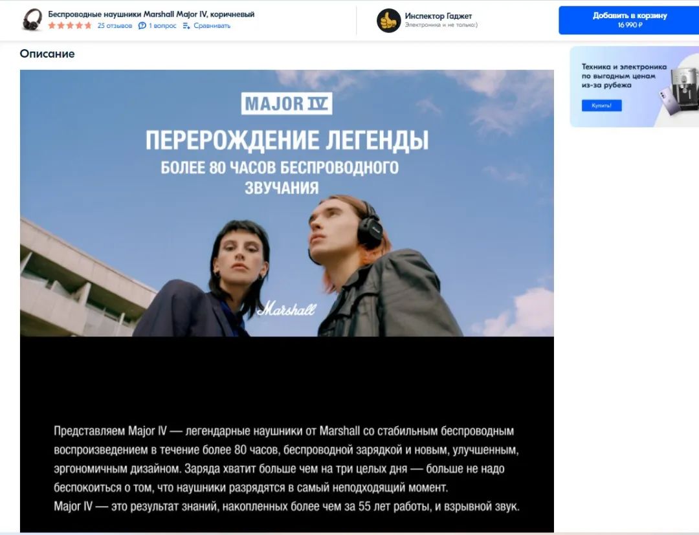Click the headphones worn by the model
This screenshot has height=535, width=699.
click(369, 227)
